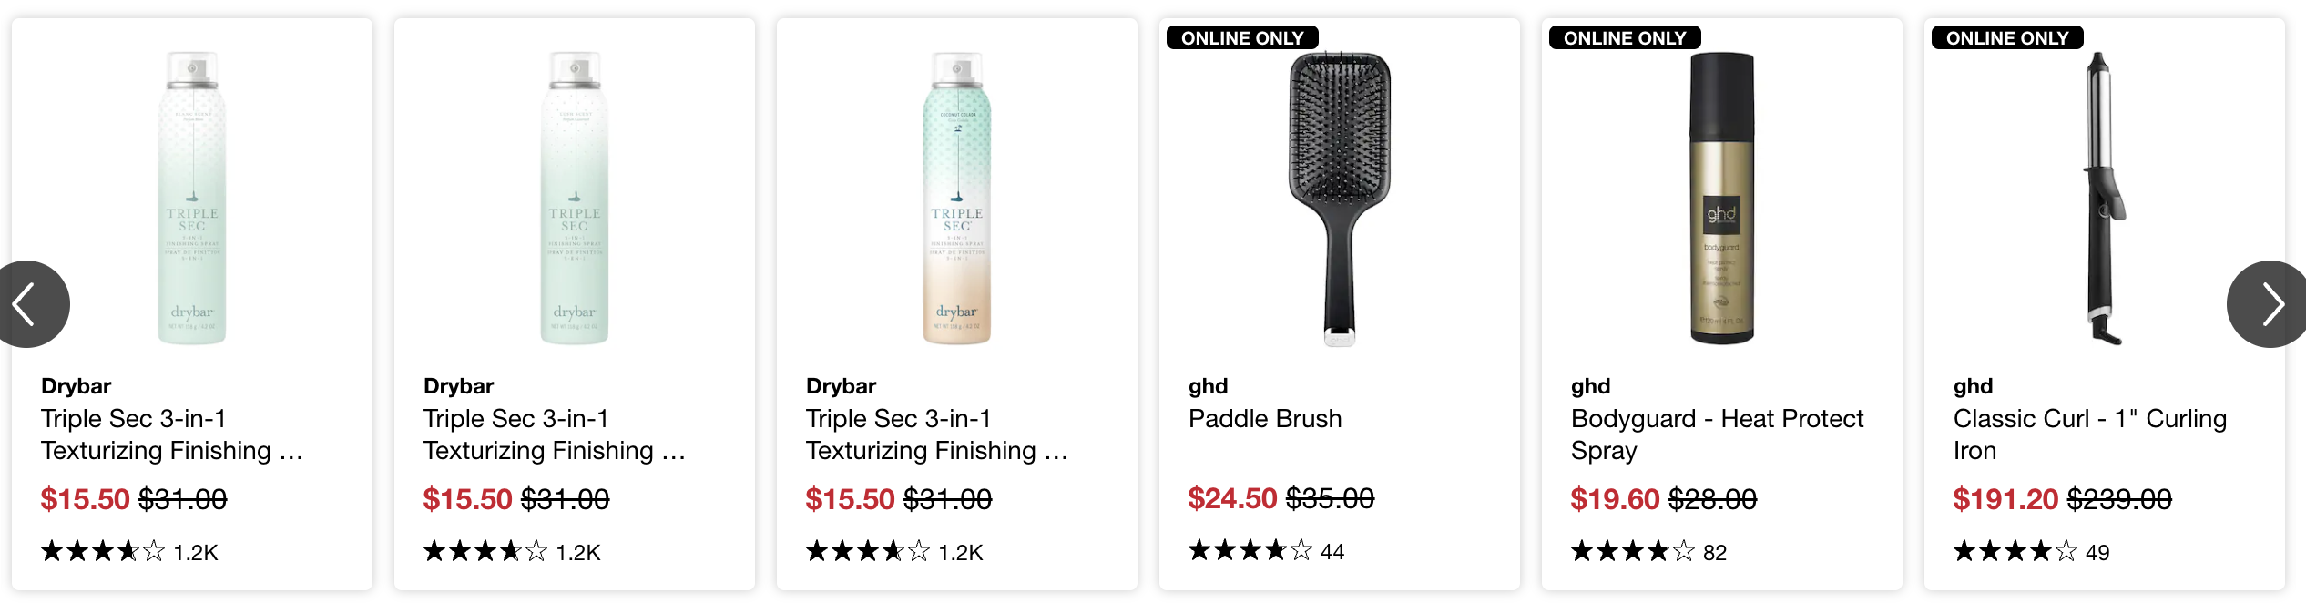Open the ghd Paddle Brush product image
Viewport: 2306px width, 603px height.
(1339, 199)
